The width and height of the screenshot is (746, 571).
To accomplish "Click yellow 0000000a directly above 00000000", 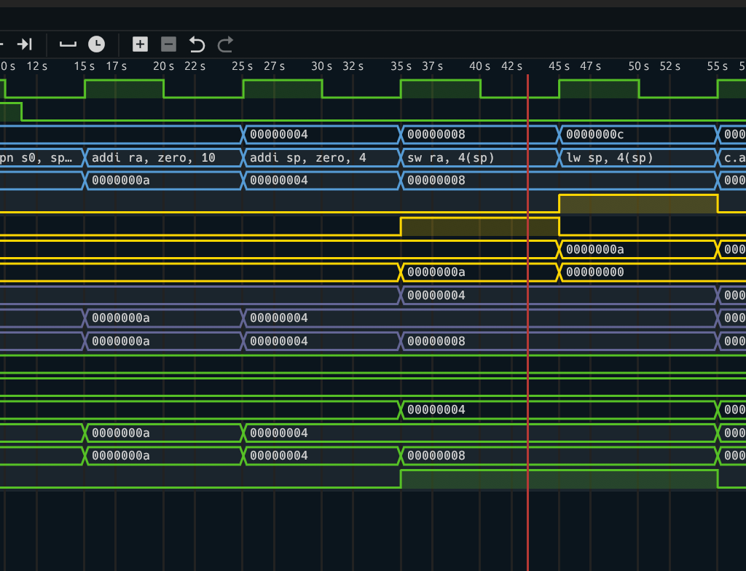I will (x=594, y=249).
